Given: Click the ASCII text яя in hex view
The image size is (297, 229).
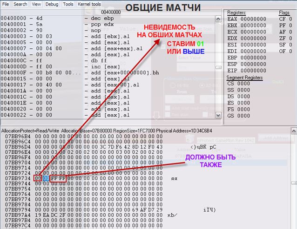Looking at the screenshot, I should (174, 179).
